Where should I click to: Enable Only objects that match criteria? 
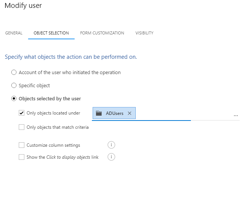pos(22,127)
